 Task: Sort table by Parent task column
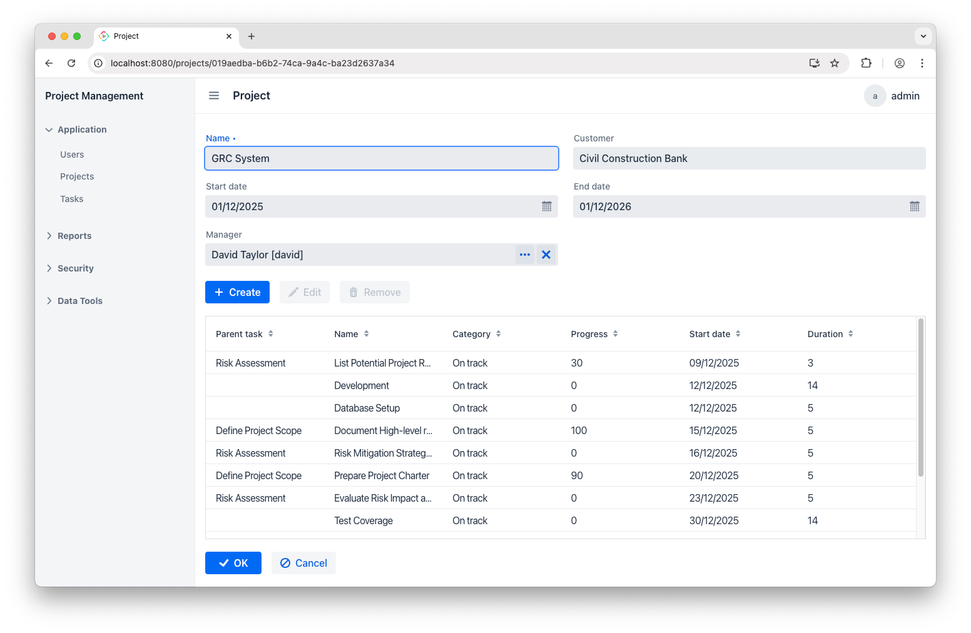[270, 334]
